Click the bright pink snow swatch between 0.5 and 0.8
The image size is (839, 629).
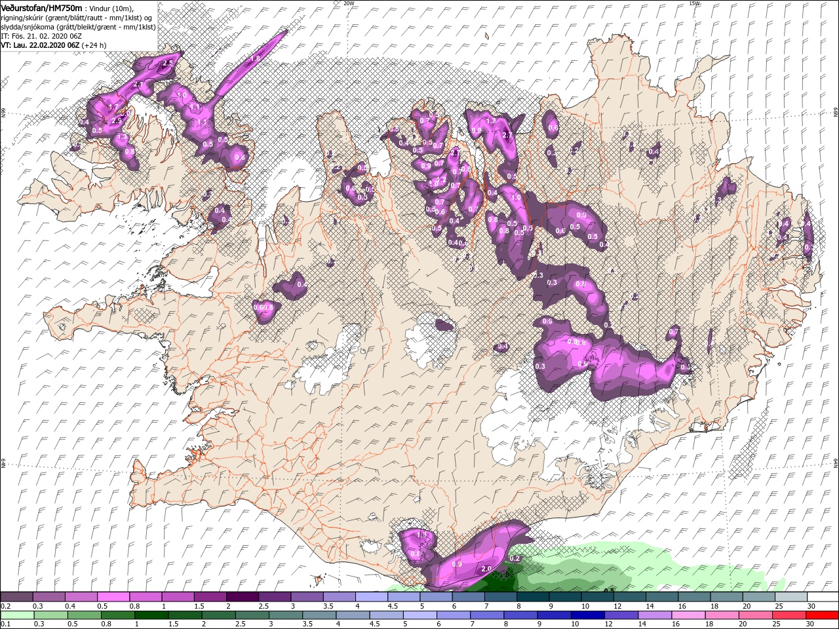pyautogui.click(x=113, y=597)
